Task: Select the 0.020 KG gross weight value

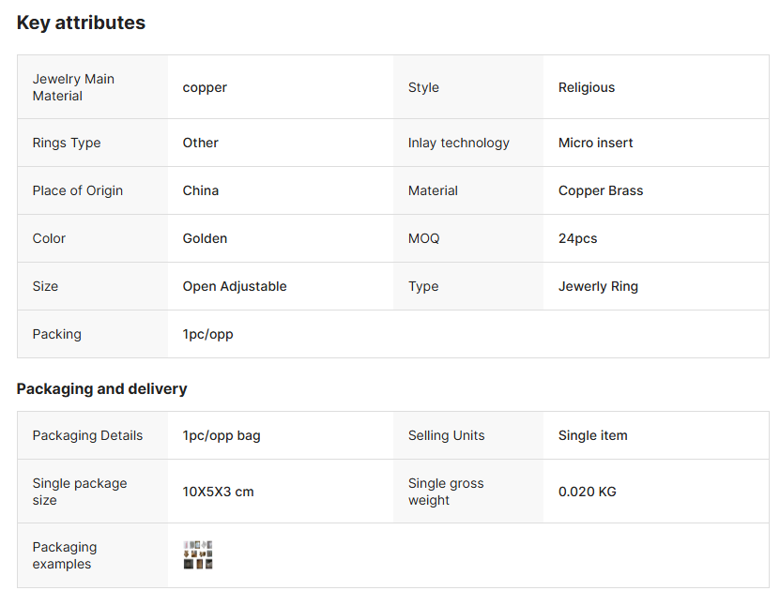Action: point(587,492)
